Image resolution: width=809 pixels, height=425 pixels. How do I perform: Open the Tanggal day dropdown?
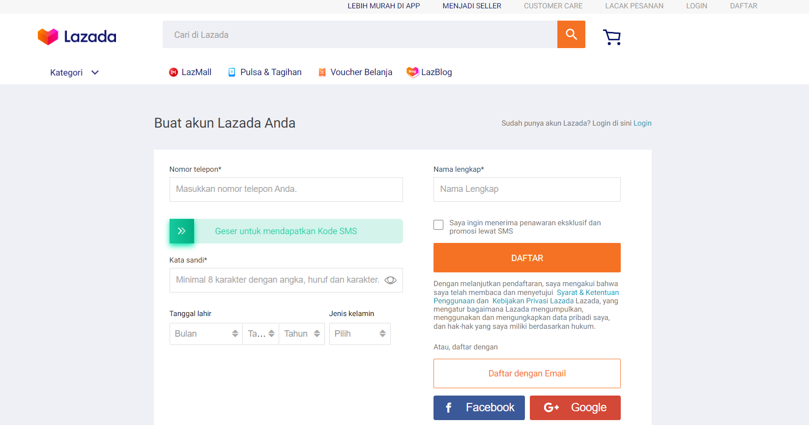[261, 334]
